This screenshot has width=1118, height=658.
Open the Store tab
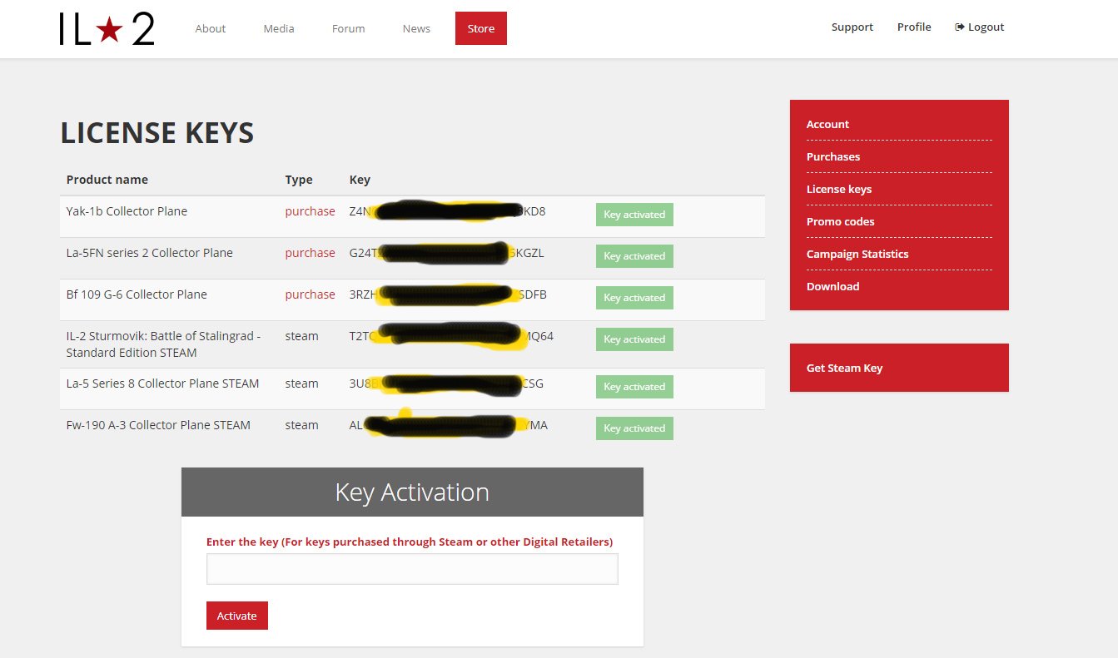(481, 28)
